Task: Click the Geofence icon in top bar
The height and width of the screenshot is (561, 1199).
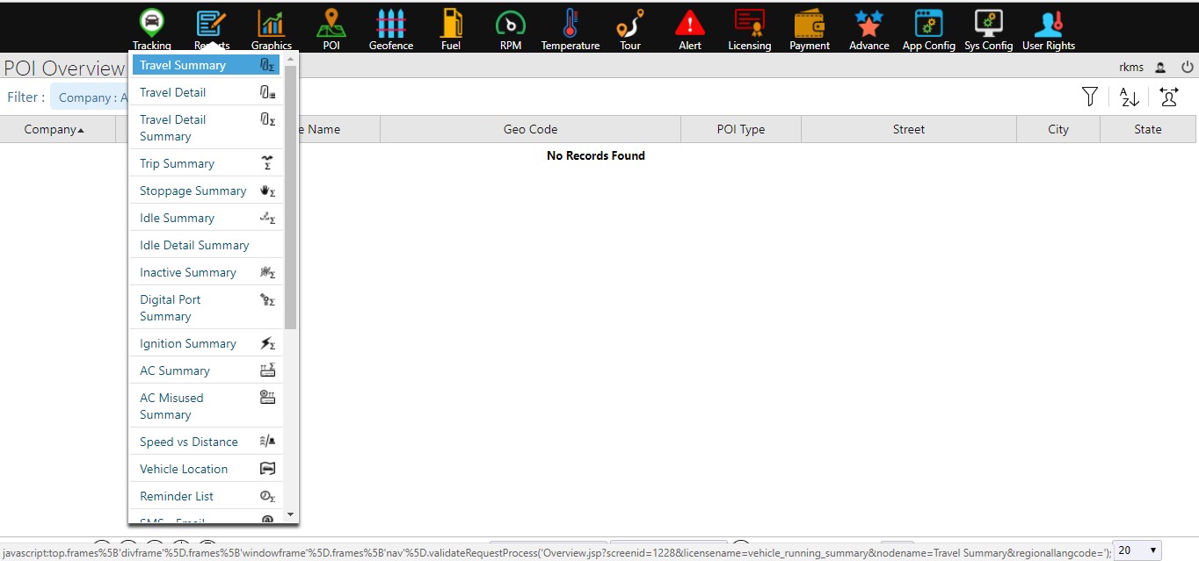Action: (x=391, y=24)
